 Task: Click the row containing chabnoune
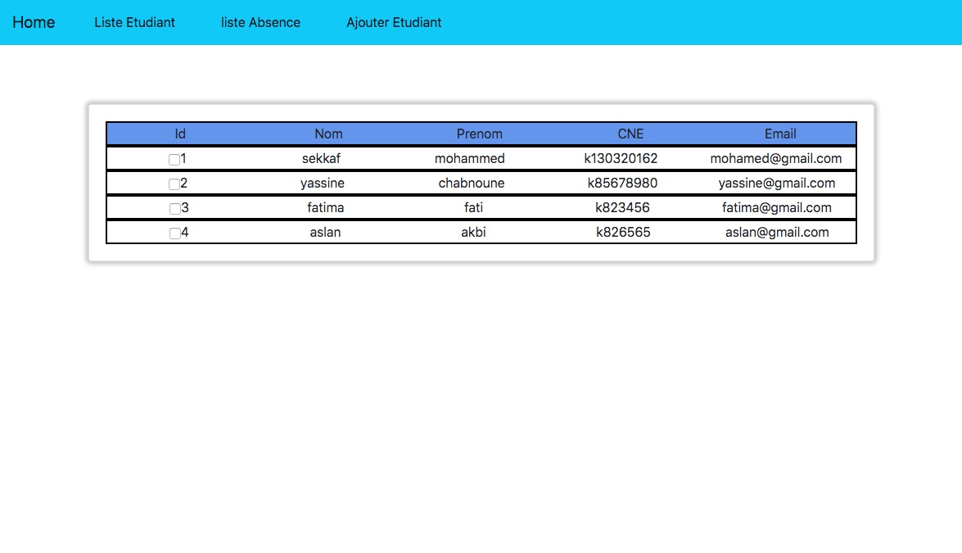click(472, 183)
